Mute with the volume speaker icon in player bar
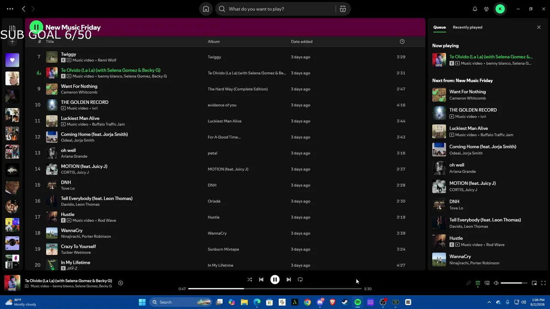The image size is (550, 309). [x=496, y=283]
